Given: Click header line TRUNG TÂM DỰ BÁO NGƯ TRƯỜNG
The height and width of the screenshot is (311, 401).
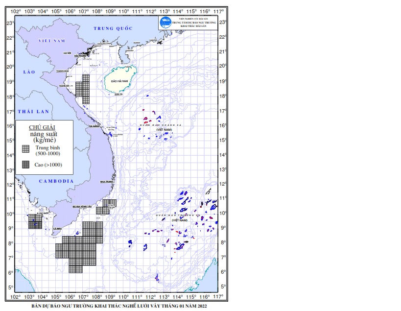Looking at the screenshot, I should click(x=194, y=23).
